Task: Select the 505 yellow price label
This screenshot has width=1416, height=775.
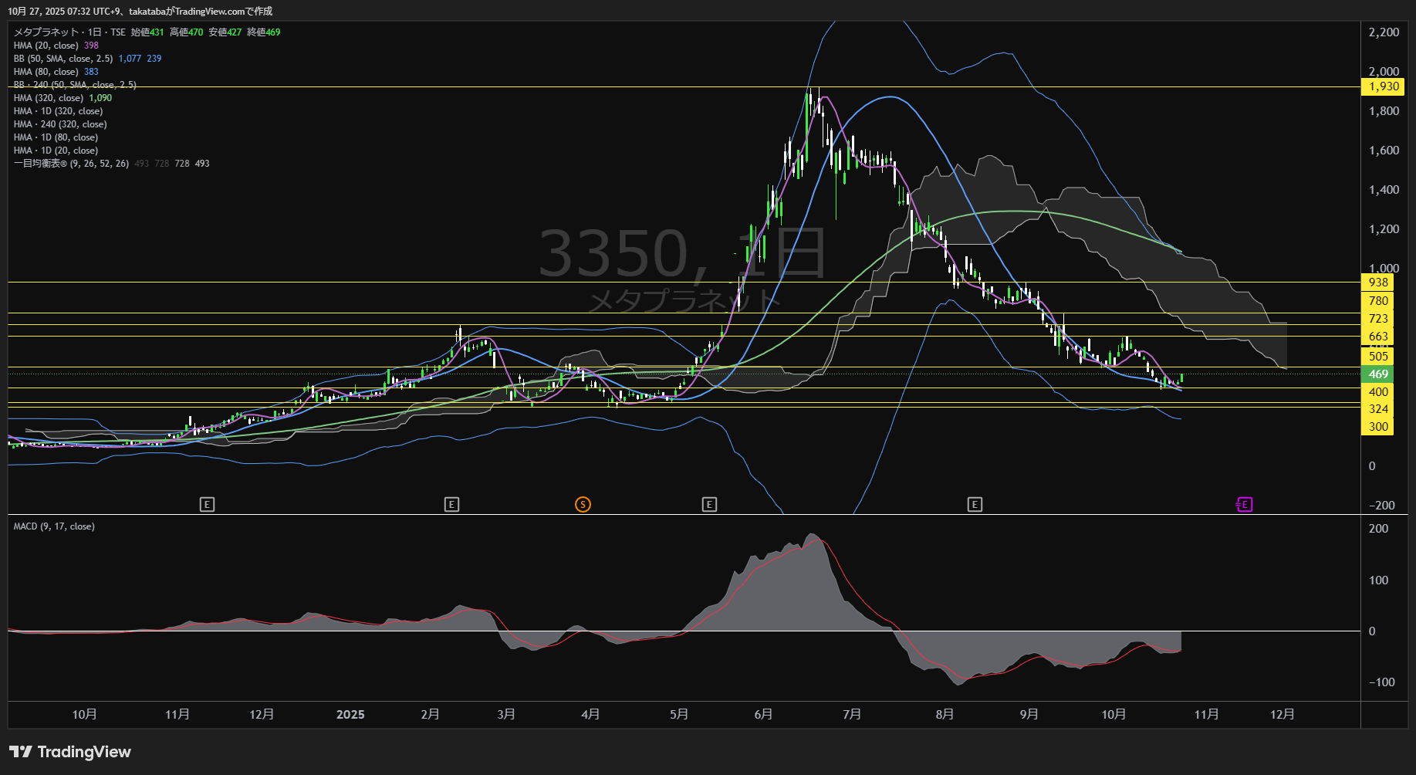Action: [1378, 356]
